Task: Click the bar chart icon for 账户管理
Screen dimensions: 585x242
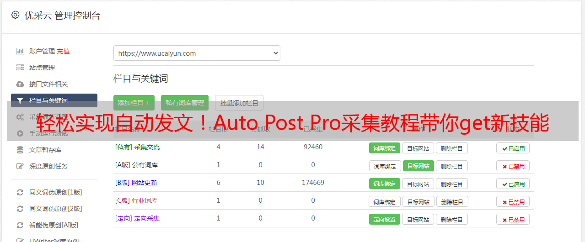Action: click(20, 51)
